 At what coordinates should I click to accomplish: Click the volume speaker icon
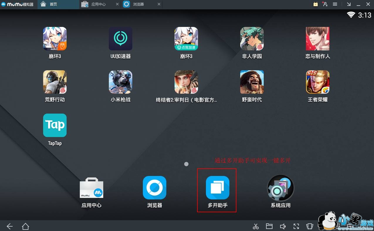(x=283, y=226)
